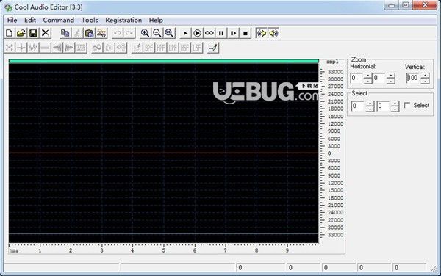Click the New file icon

pyautogui.click(x=10, y=33)
